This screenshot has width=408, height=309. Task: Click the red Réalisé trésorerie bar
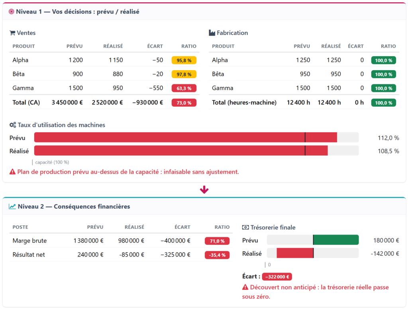pyautogui.click(x=295, y=253)
